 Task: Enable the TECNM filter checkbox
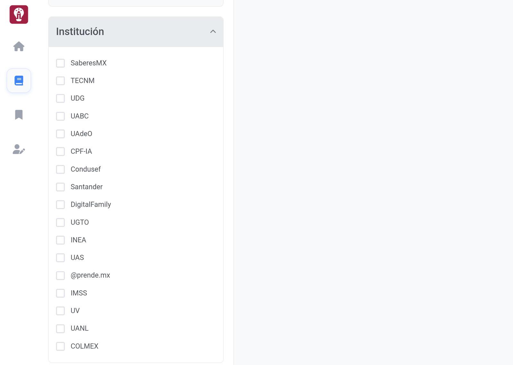click(x=60, y=81)
